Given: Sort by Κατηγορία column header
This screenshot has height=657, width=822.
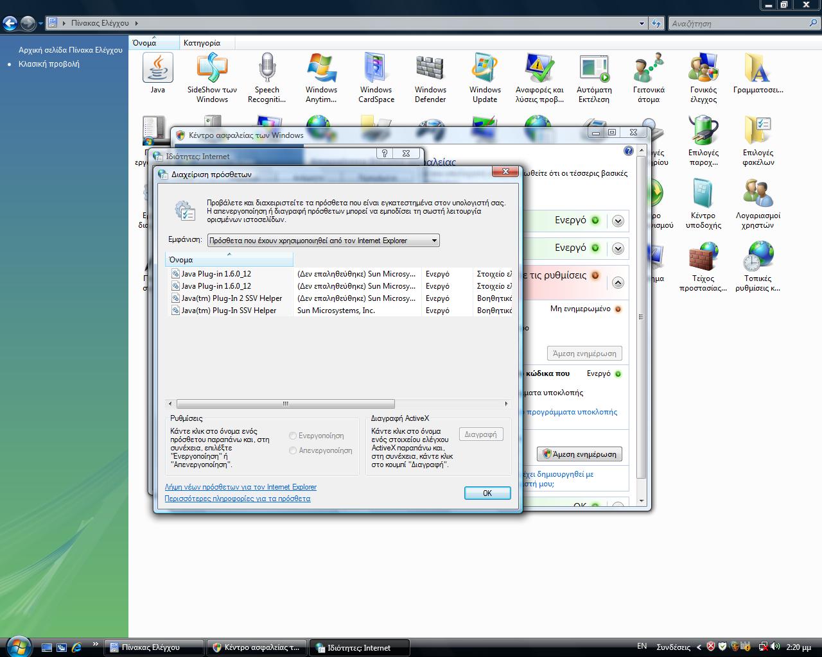Looking at the screenshot, I should tap(207, 43).
